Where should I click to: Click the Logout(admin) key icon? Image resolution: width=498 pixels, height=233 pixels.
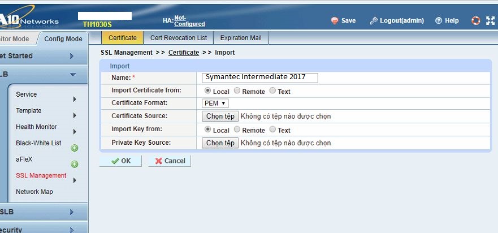374,21
